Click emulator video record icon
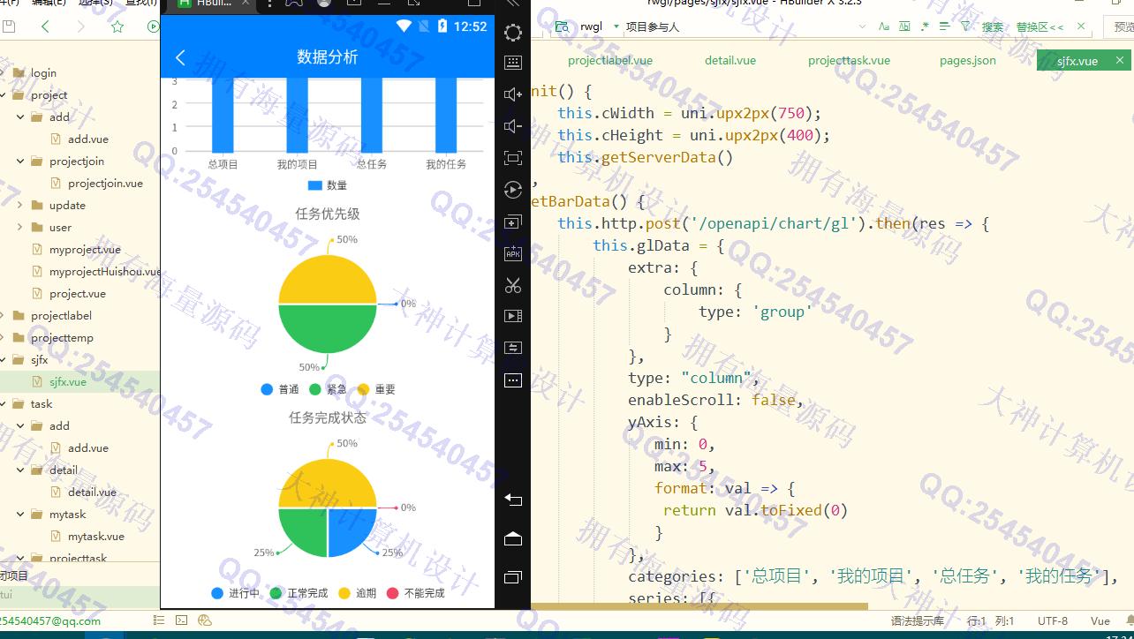 [513, 316]
